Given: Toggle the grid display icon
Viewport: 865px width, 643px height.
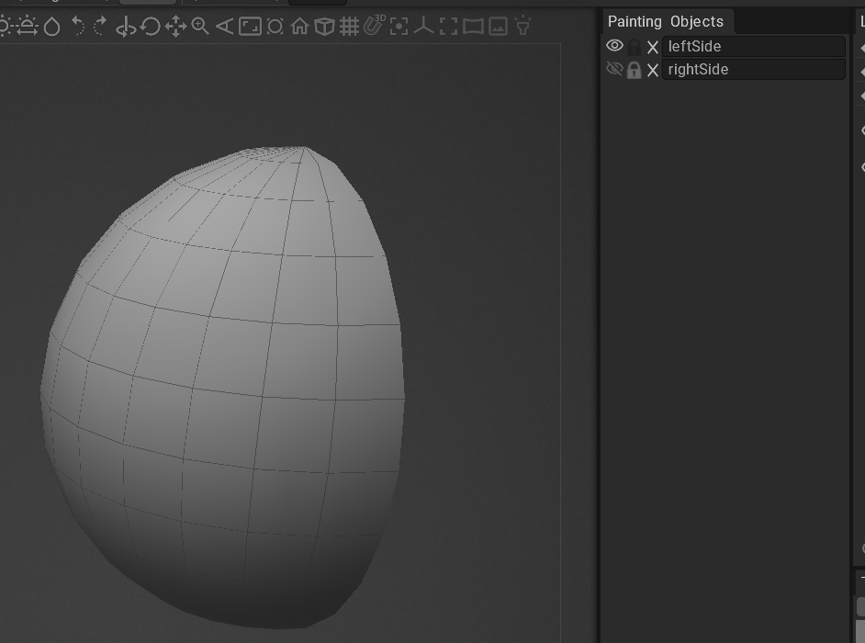Looking at the screenshot, I should (349, 27).
